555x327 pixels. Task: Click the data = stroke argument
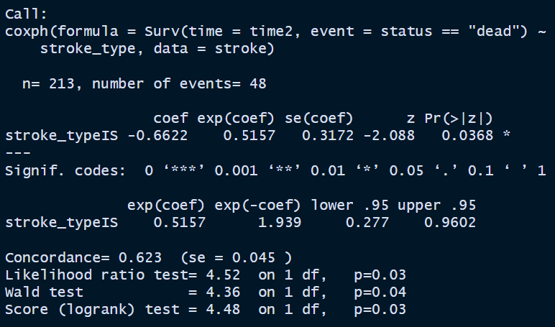point(214,49)
